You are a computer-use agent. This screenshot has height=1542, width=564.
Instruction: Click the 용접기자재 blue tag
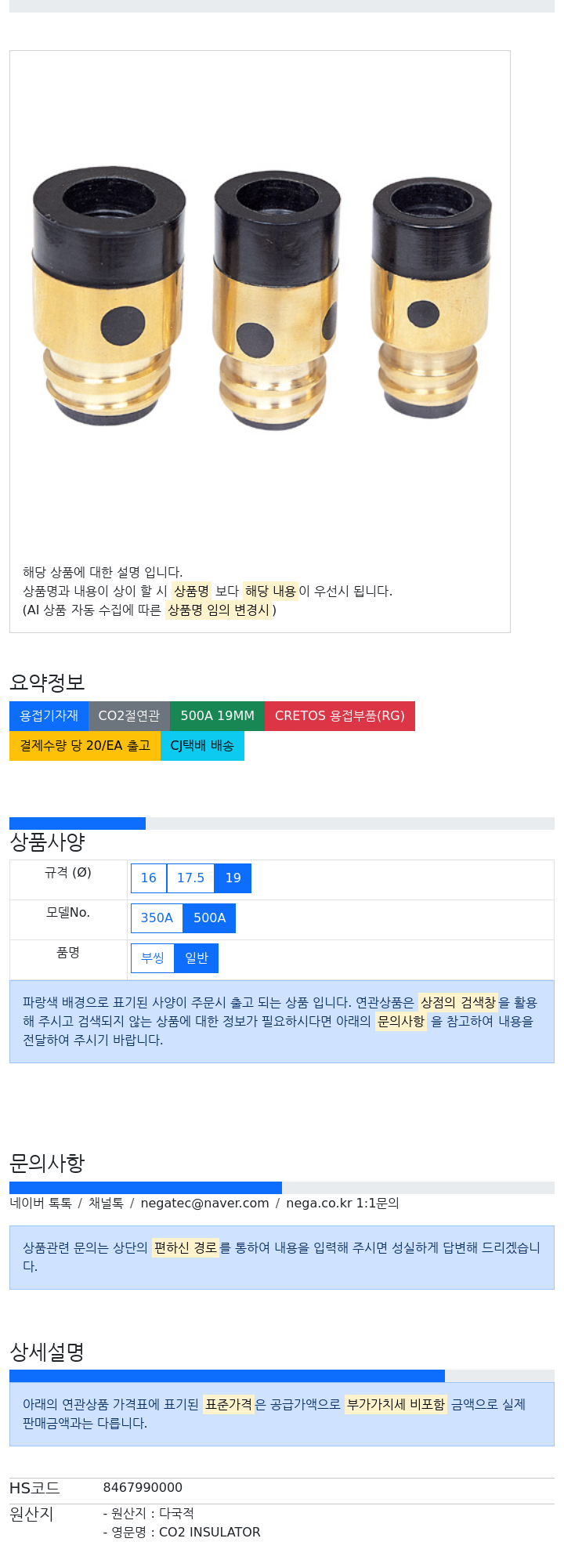49,715
